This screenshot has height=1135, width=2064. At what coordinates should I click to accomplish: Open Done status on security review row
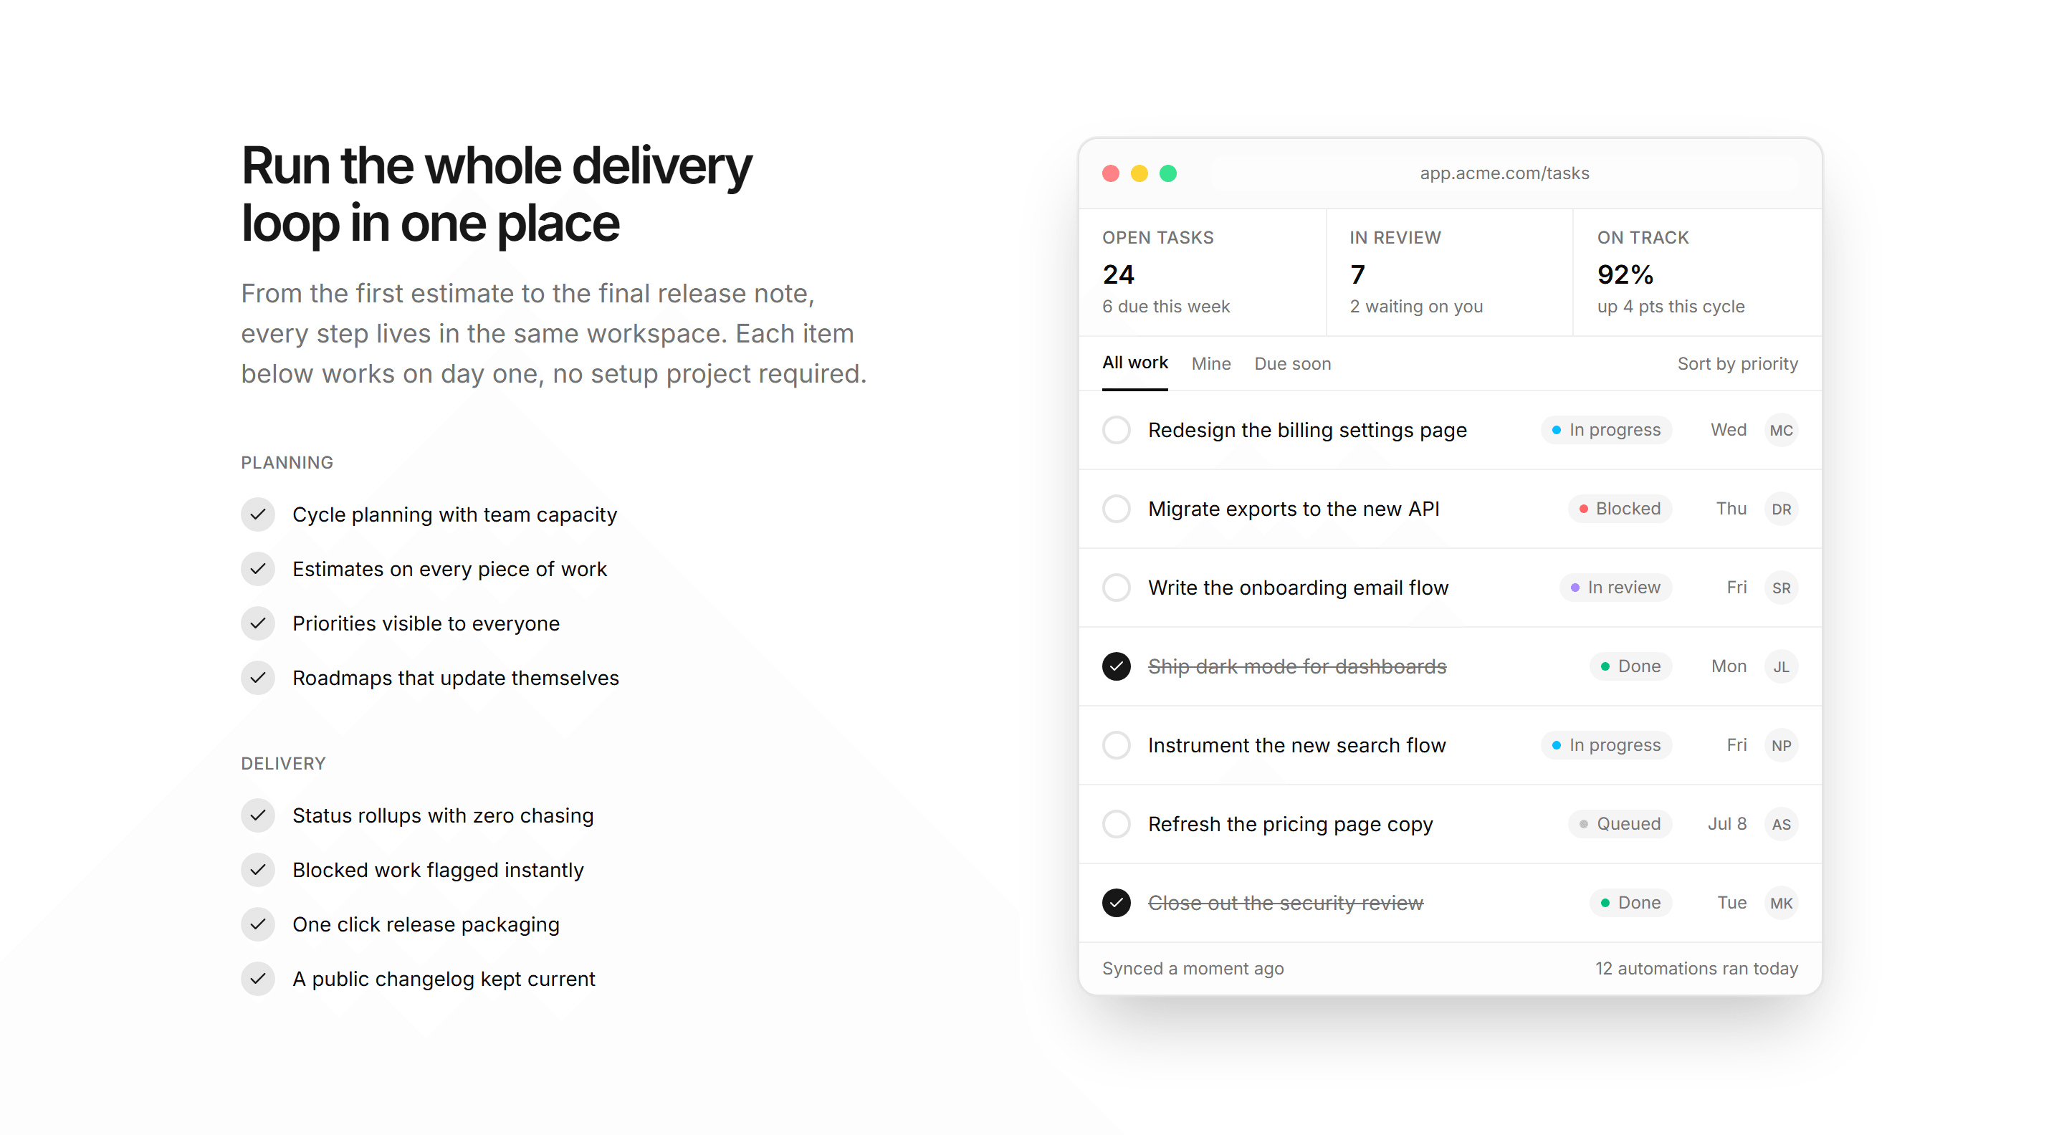click(1630, 903)
